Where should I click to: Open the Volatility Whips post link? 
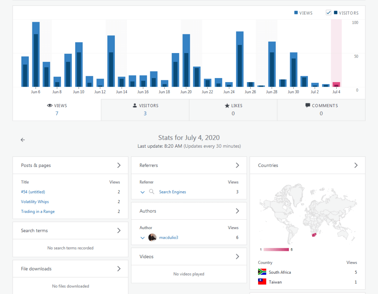35,202
